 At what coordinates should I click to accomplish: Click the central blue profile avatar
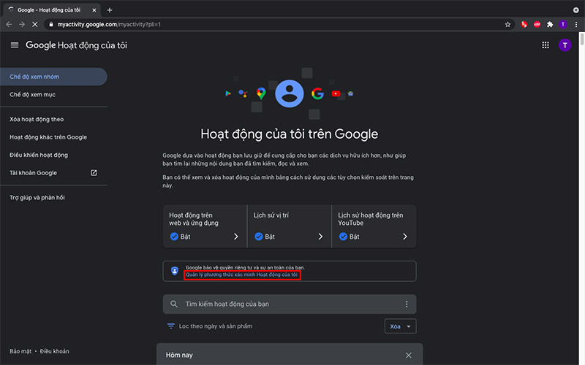289,93
